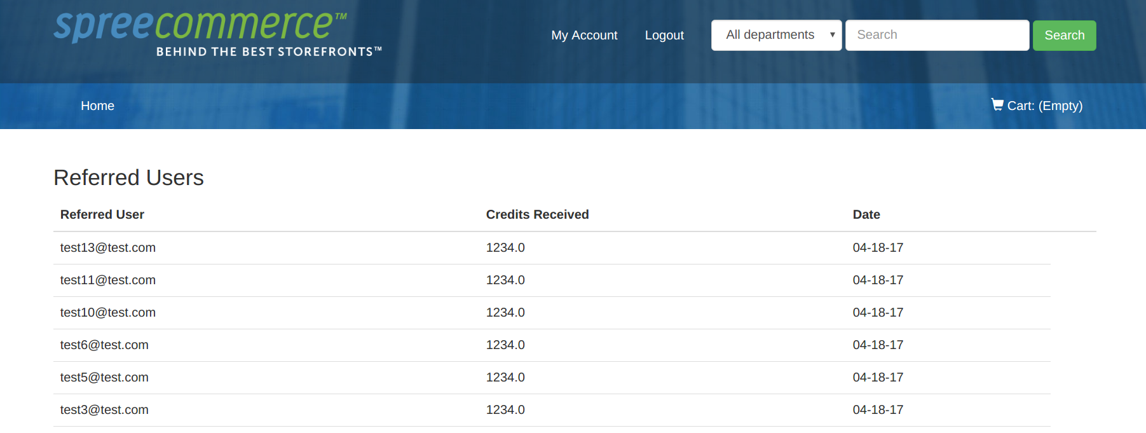Select Referred Users heading
Screen dimensions: 1146x433
pos(128,177)
